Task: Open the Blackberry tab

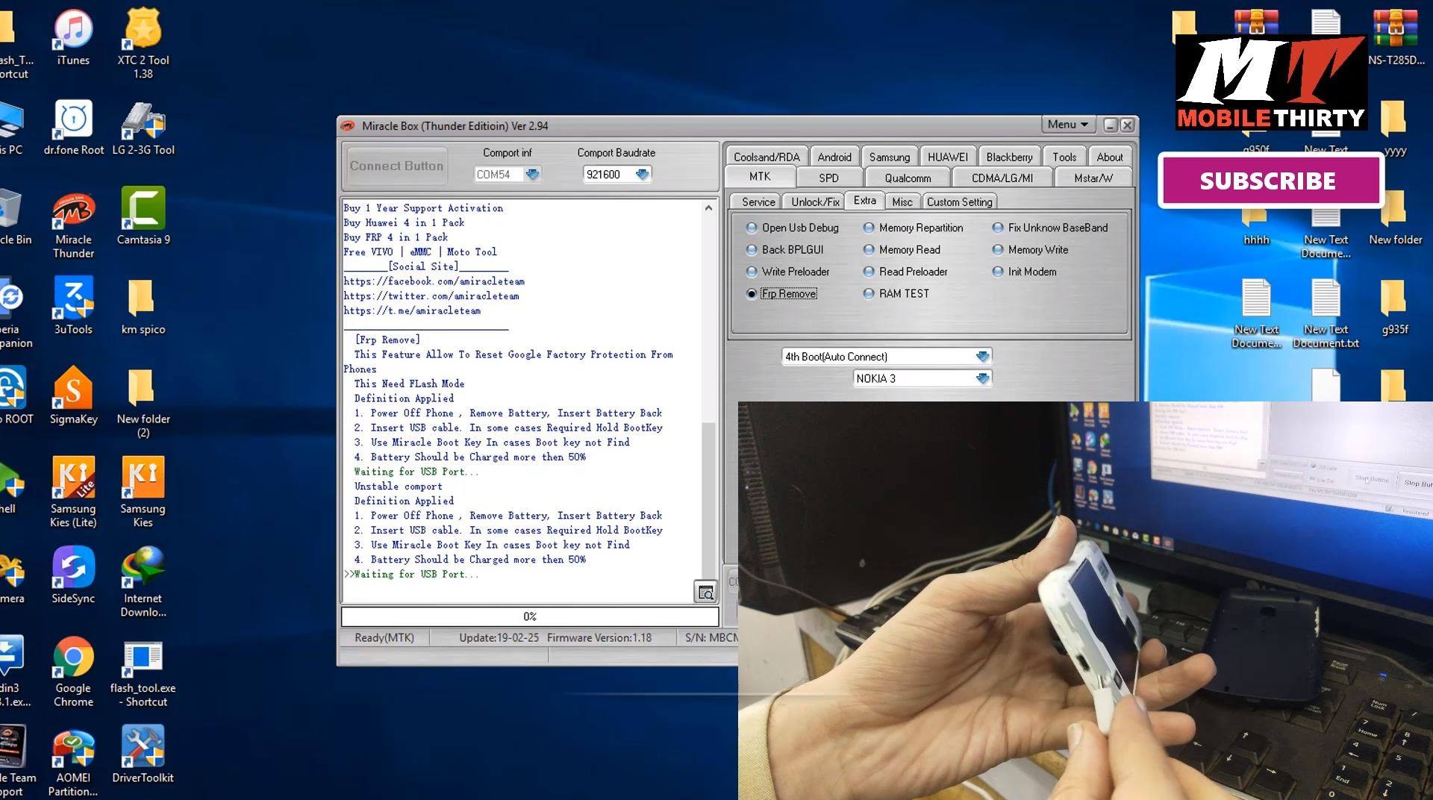Action: coord(1009,157)
